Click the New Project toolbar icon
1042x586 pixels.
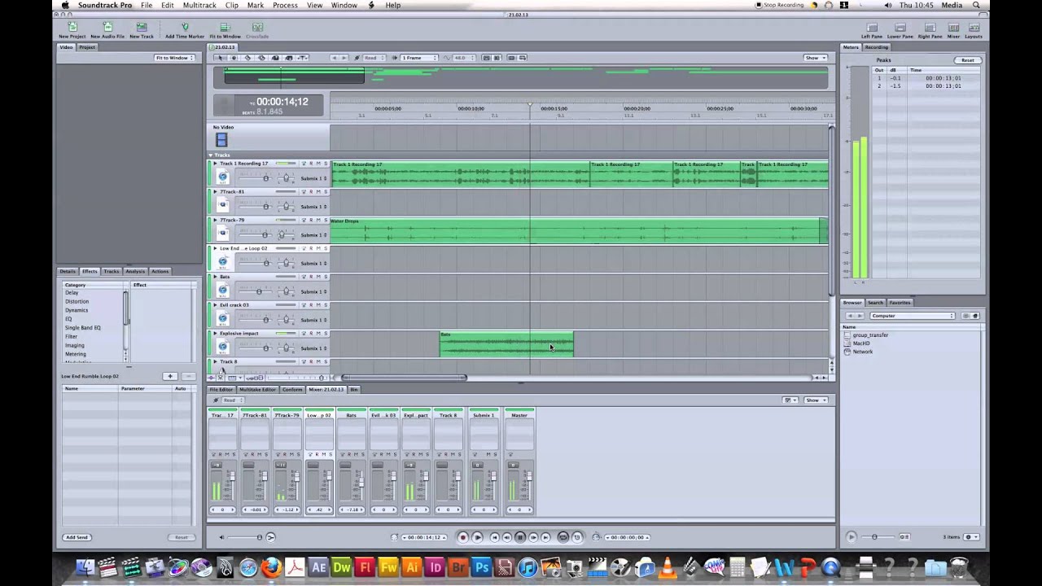[72, 27]
